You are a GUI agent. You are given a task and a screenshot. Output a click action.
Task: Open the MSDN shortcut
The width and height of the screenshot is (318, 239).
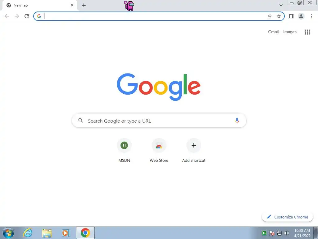click(x=124, y=150)
